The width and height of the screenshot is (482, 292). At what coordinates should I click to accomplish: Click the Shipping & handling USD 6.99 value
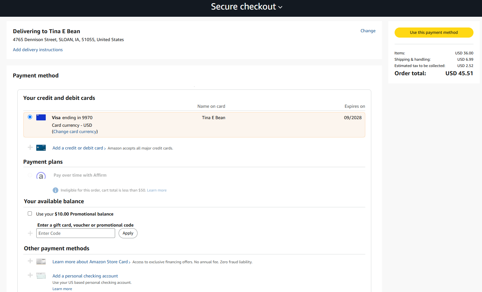click(465, 59)
